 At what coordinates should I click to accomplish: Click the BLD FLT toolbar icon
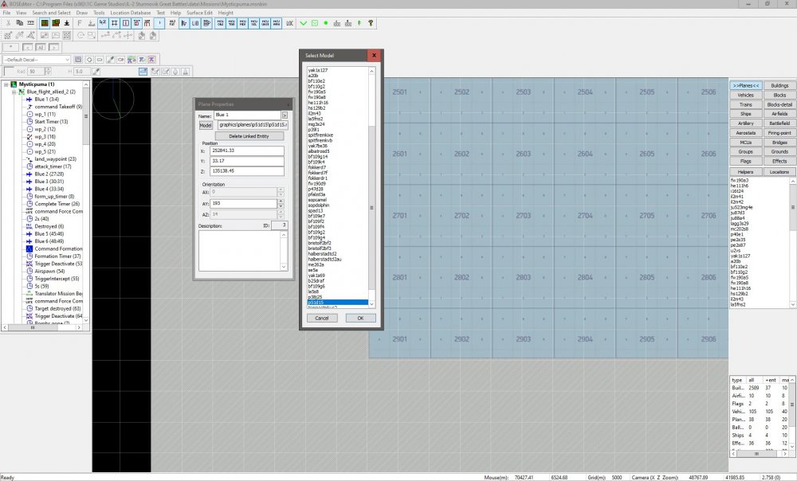point(172,23)
